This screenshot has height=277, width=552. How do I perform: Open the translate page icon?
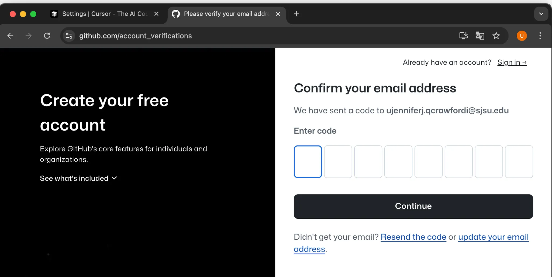click(x=480, y=36)
